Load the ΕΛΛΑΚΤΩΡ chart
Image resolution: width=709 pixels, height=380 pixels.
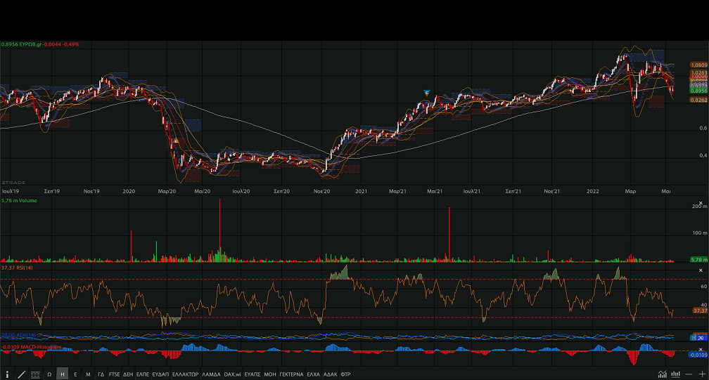point(185,374)
